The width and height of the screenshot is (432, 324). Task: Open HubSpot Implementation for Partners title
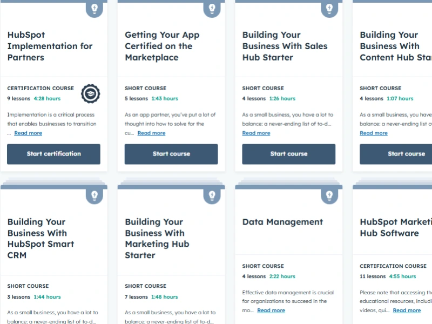50,46
